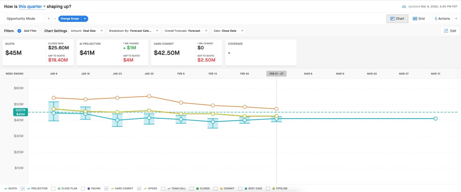The width and height of the screenshot is (461, 192).
Task: Select the FEB 21 - 27 week header
Action: pos(276,74)
